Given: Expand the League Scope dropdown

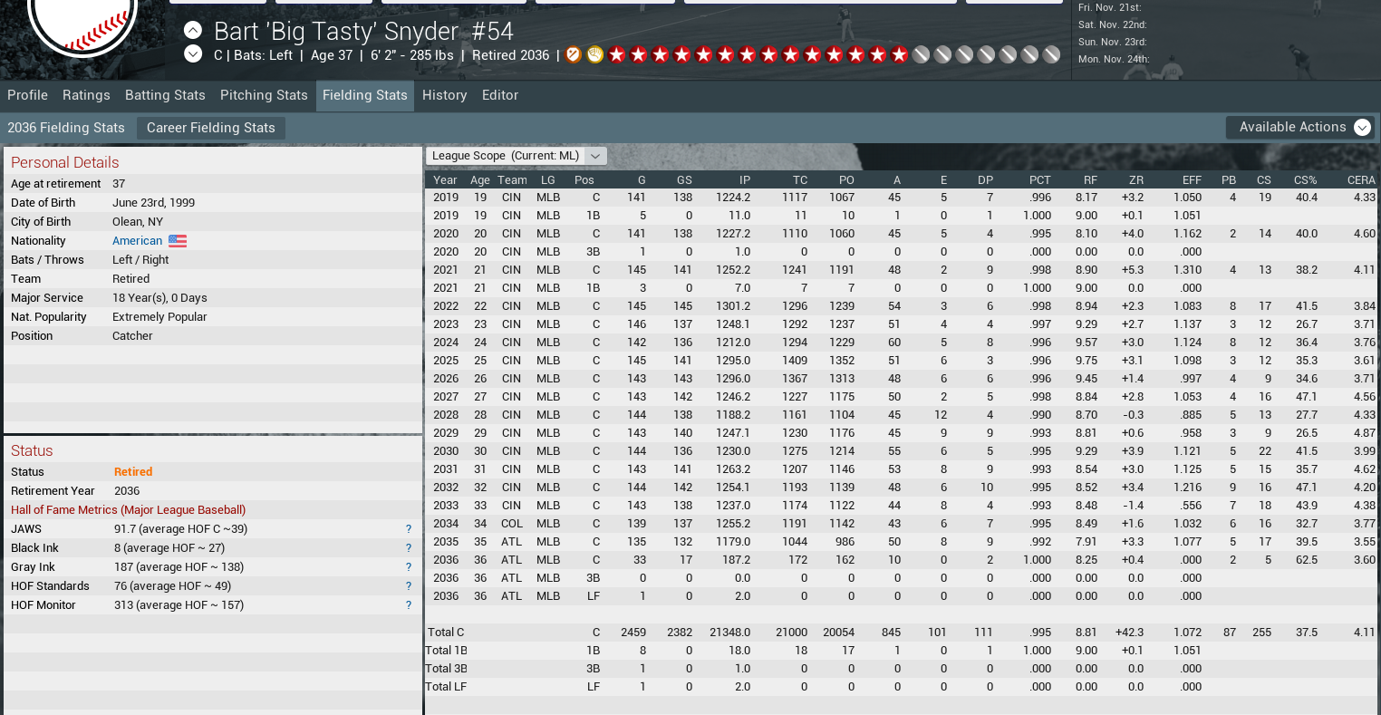Looking at the screenshot, I should tap(595, 156).
